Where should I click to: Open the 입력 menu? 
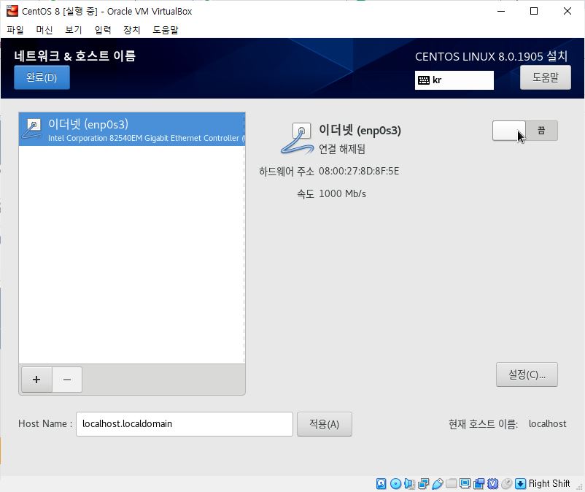[103, 30]
